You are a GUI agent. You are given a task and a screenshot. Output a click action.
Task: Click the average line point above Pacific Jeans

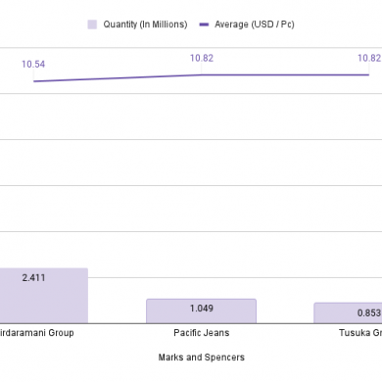[x=202, y=75]
